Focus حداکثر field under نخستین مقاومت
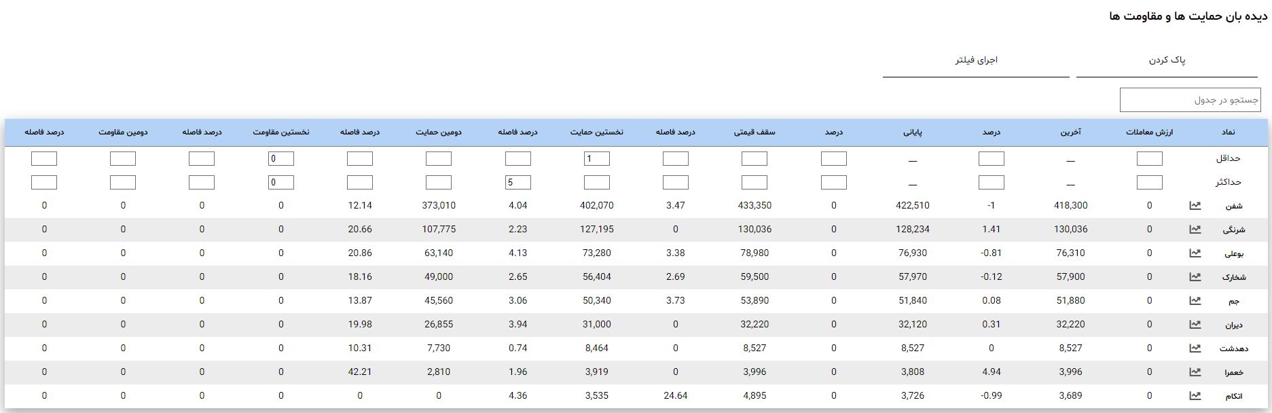The width and height of the screenshot is (1272, 413). [281, 182]
